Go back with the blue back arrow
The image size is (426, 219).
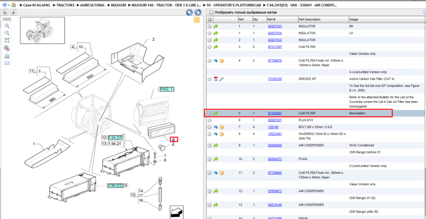click(x=5, y=5)
